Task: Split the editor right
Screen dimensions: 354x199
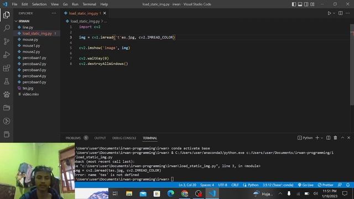Action: click(341, 13)
